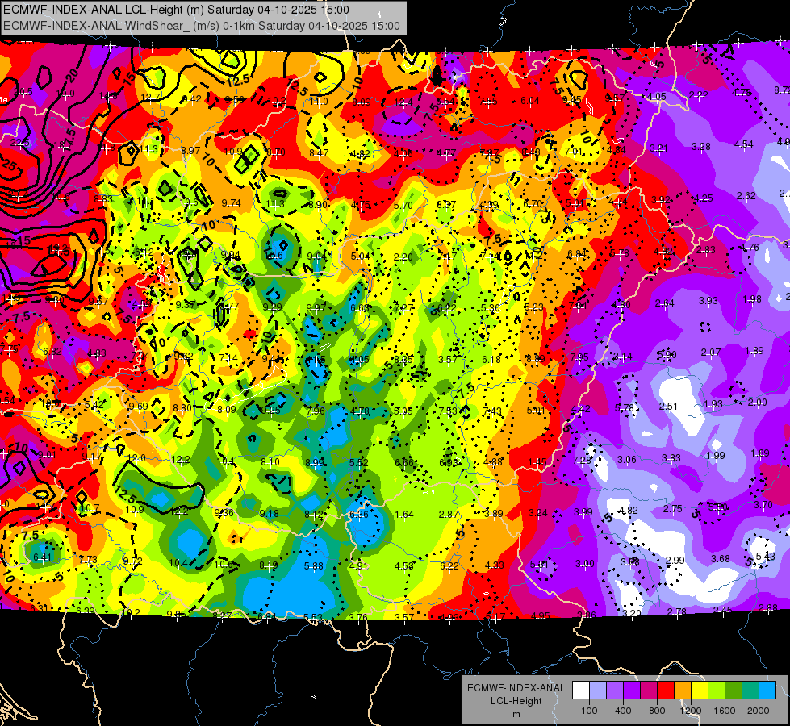Click the teal legend color swatch
790x726 pixels.
pyautogui.click(x=750, y=691)
